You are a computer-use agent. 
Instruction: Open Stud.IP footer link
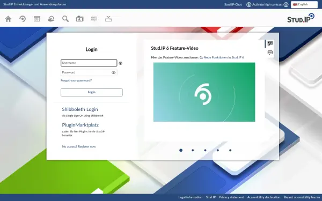pyautogui.click(x=211, y=197)
